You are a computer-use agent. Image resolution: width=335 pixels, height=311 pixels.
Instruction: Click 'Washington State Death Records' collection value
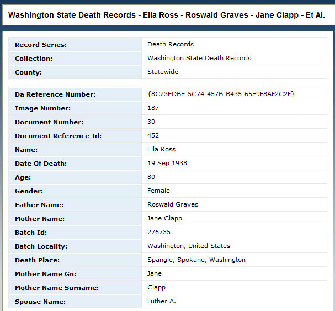[x=199, y=58]
